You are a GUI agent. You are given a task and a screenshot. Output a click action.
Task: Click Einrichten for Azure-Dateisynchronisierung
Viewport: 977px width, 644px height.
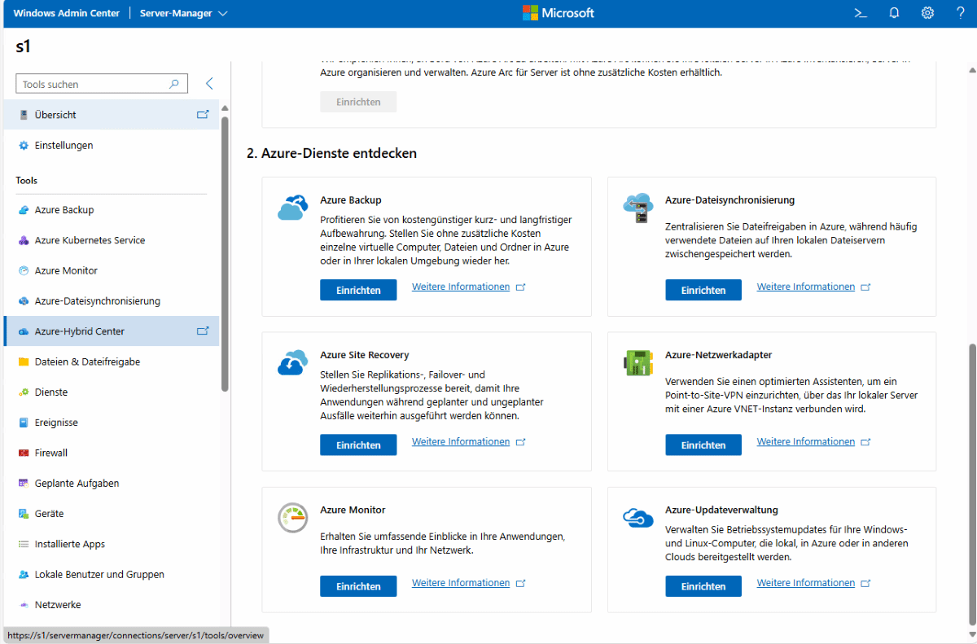703,291
